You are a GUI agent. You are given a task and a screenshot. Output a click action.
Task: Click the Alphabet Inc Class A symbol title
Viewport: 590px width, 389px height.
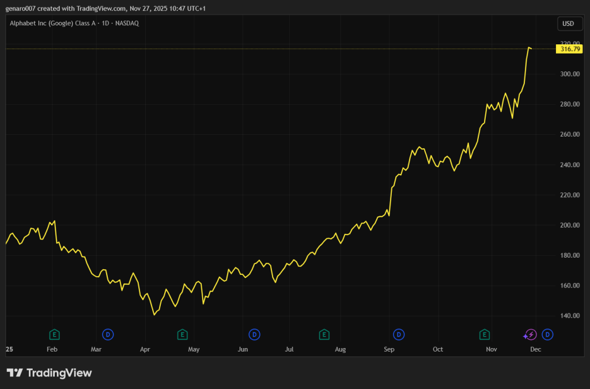(74, 23)
